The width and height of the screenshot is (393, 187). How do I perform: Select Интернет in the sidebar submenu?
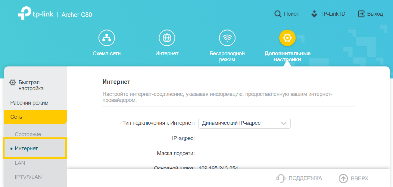coord(27,149)
